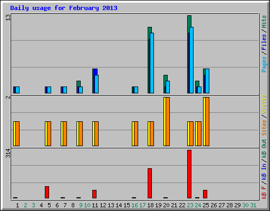Click the 'Files' legend label
The width and height of the screenshot is (270, 211).
[x=264, y=42]
